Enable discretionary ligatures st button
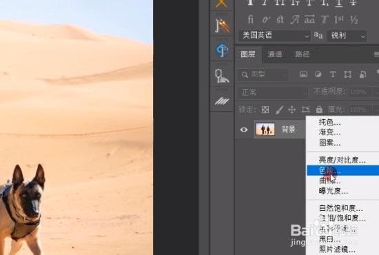Viewport: 379px width, 255px height. point(280,19)
